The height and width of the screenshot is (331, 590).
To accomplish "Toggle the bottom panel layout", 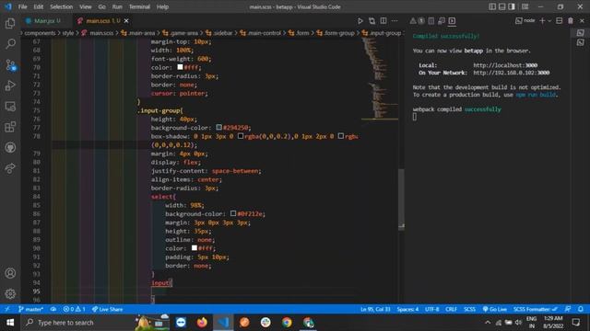I will coord(501,6).
